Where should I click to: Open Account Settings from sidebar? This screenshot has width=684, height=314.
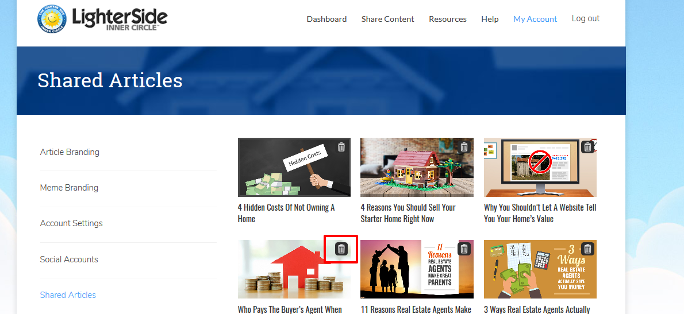pos(71,223)
